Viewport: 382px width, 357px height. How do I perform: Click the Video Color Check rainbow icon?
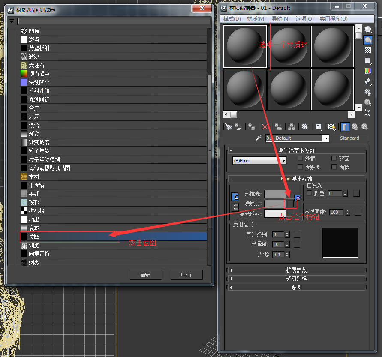(368, 70)
